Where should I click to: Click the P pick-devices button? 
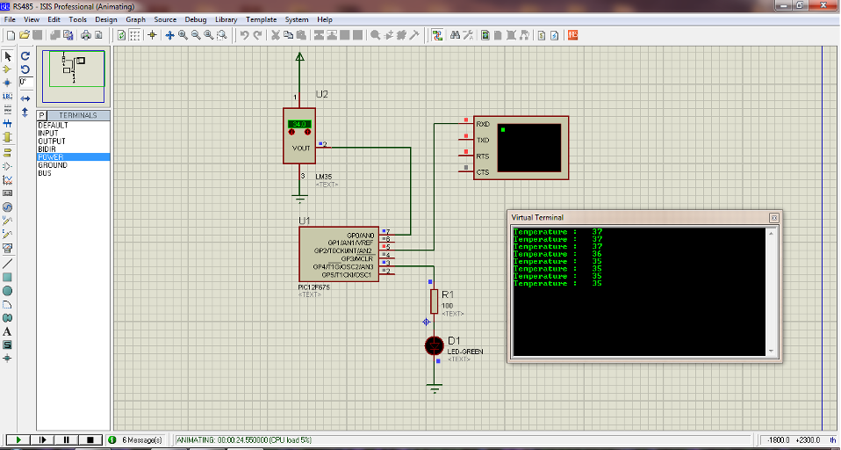[42, 115]
